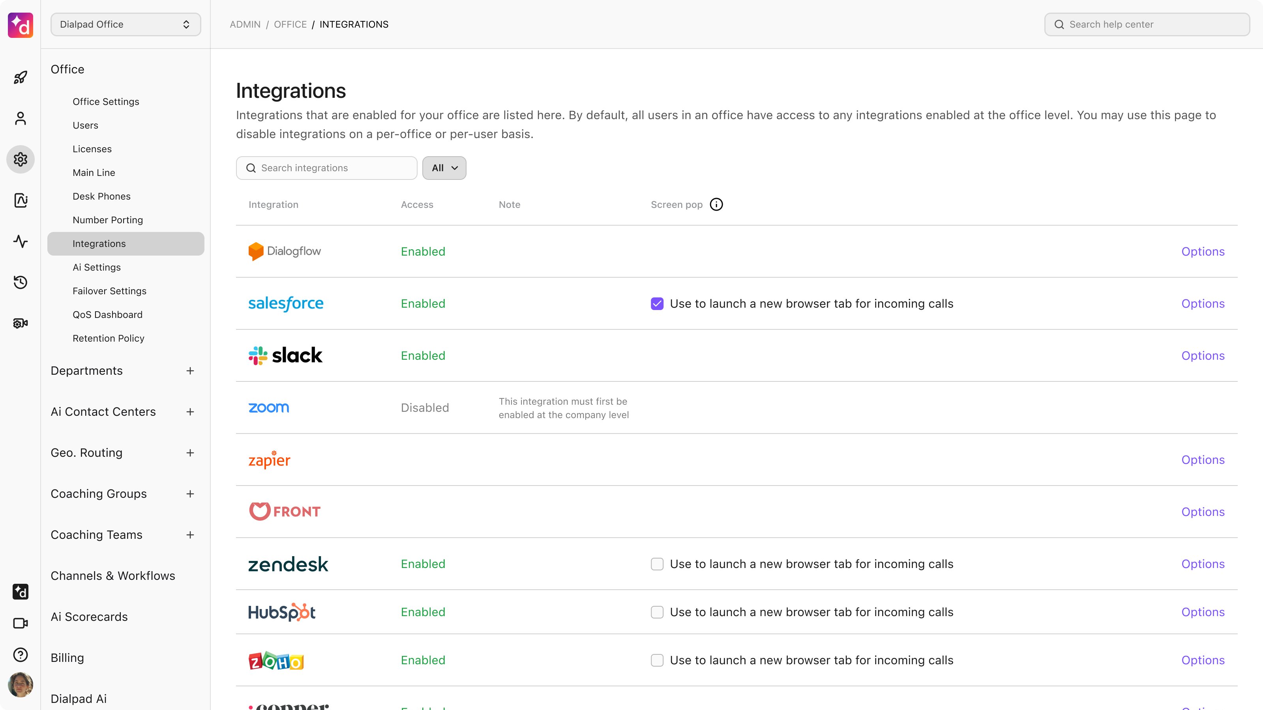Click the OFFICE breadcrumb link

[290, 24]
